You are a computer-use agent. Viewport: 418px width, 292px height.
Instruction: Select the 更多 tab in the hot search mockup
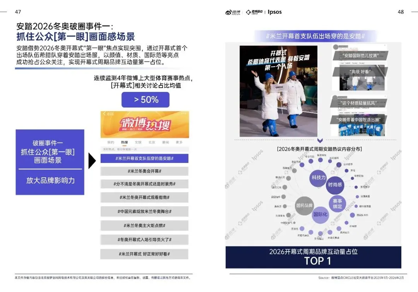(x=179, y=142)
